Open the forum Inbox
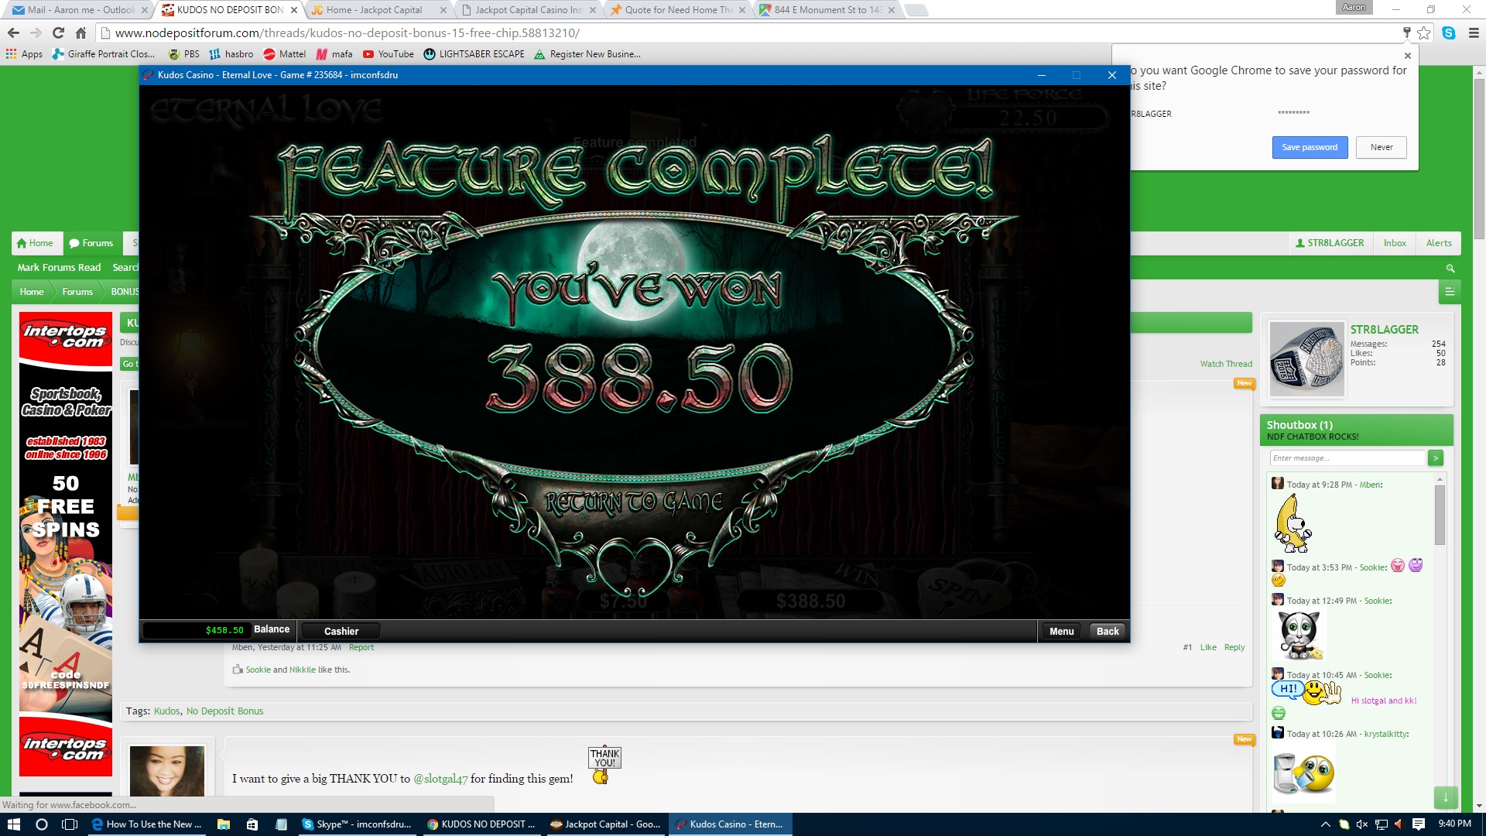 click(x=1395, y=243)
